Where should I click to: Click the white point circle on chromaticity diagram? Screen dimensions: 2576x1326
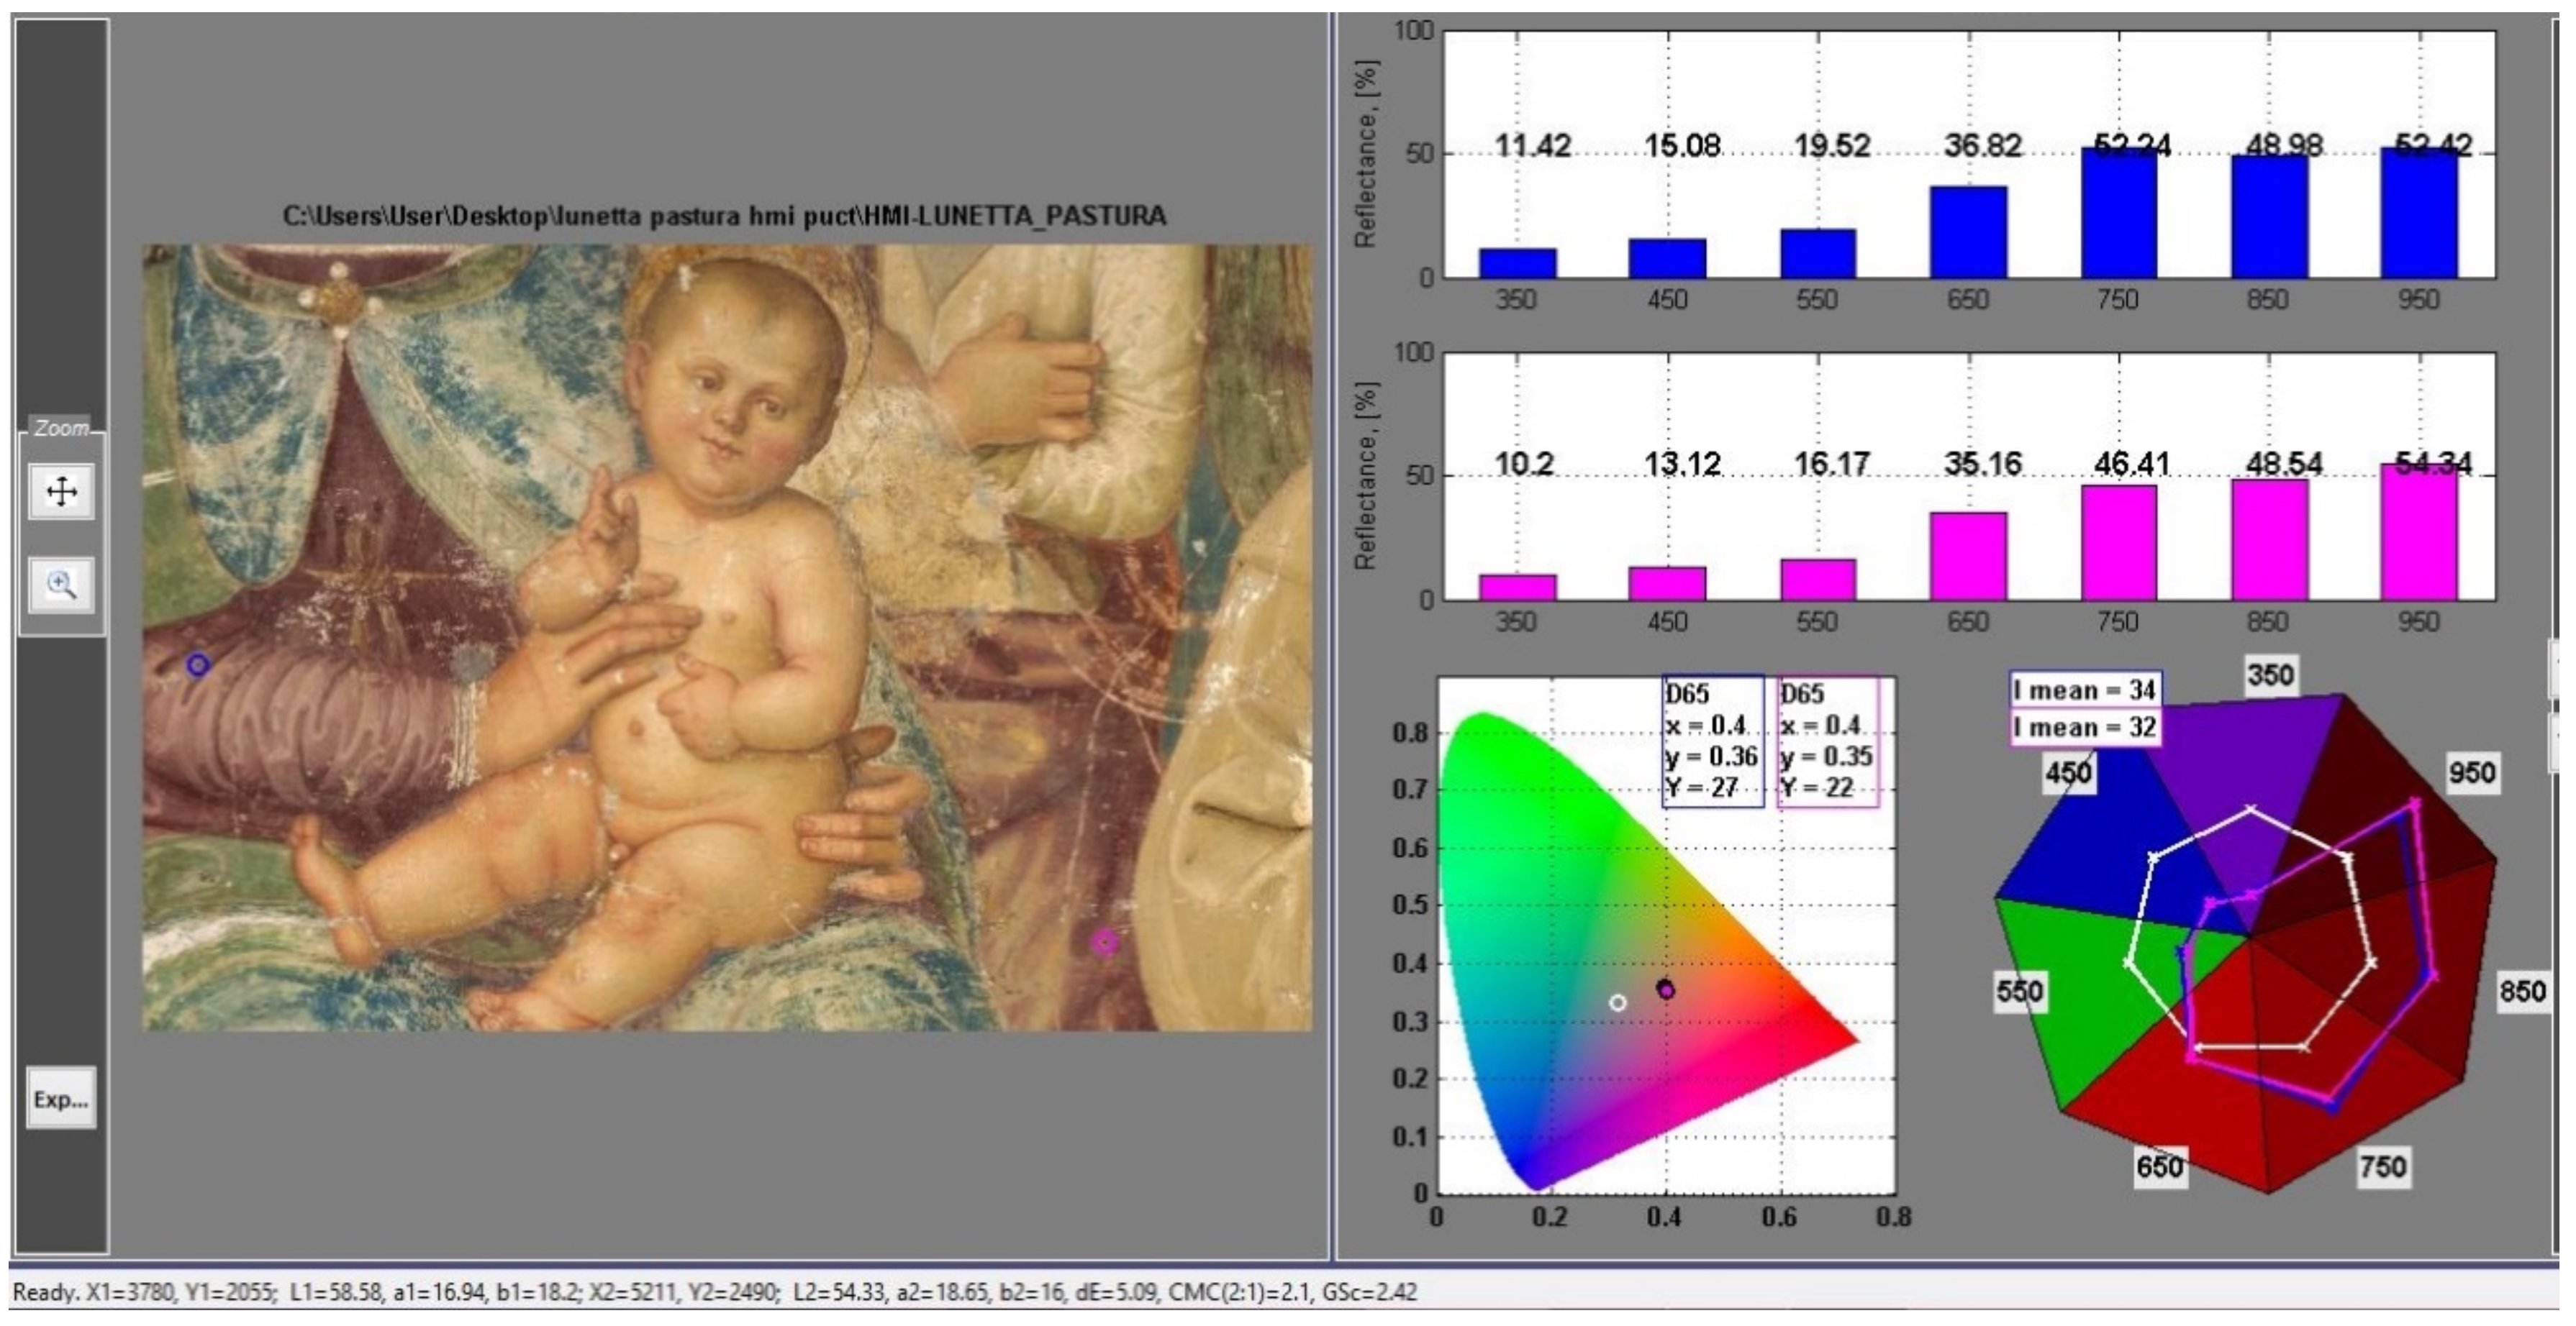(x=1618, y=1002)
